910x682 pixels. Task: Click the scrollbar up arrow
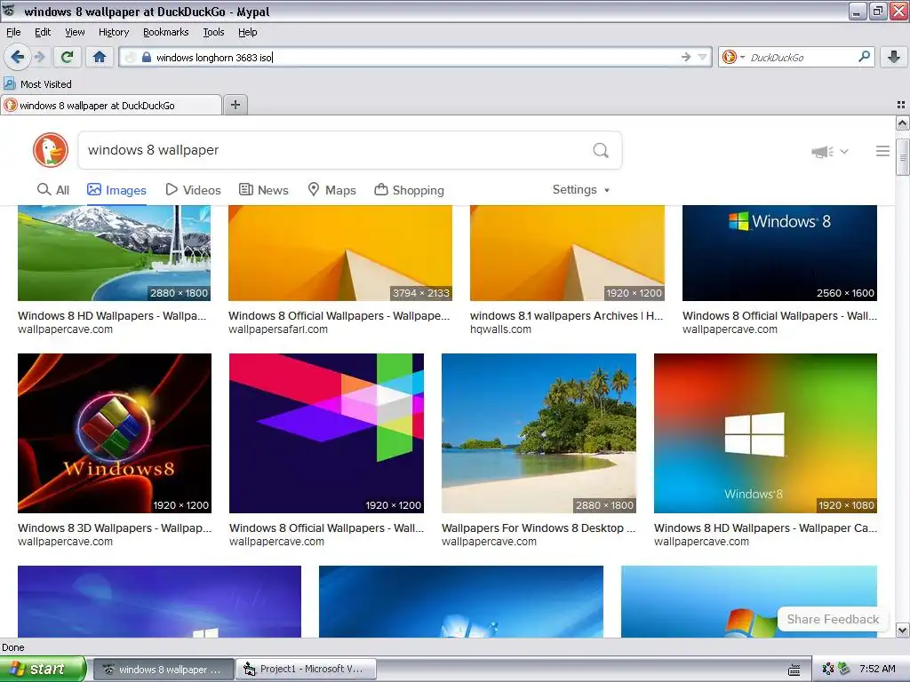[x=902, y=123]
